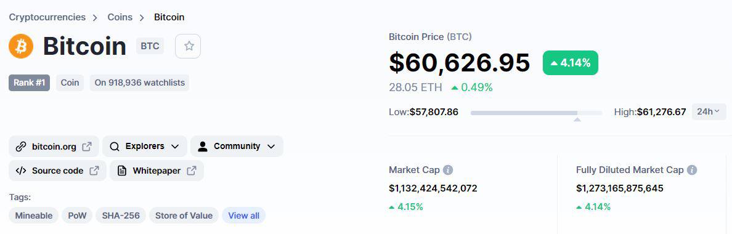This screenshot has height=234, width=732.
Task: Click View all tags link
Action: (243, 216)
